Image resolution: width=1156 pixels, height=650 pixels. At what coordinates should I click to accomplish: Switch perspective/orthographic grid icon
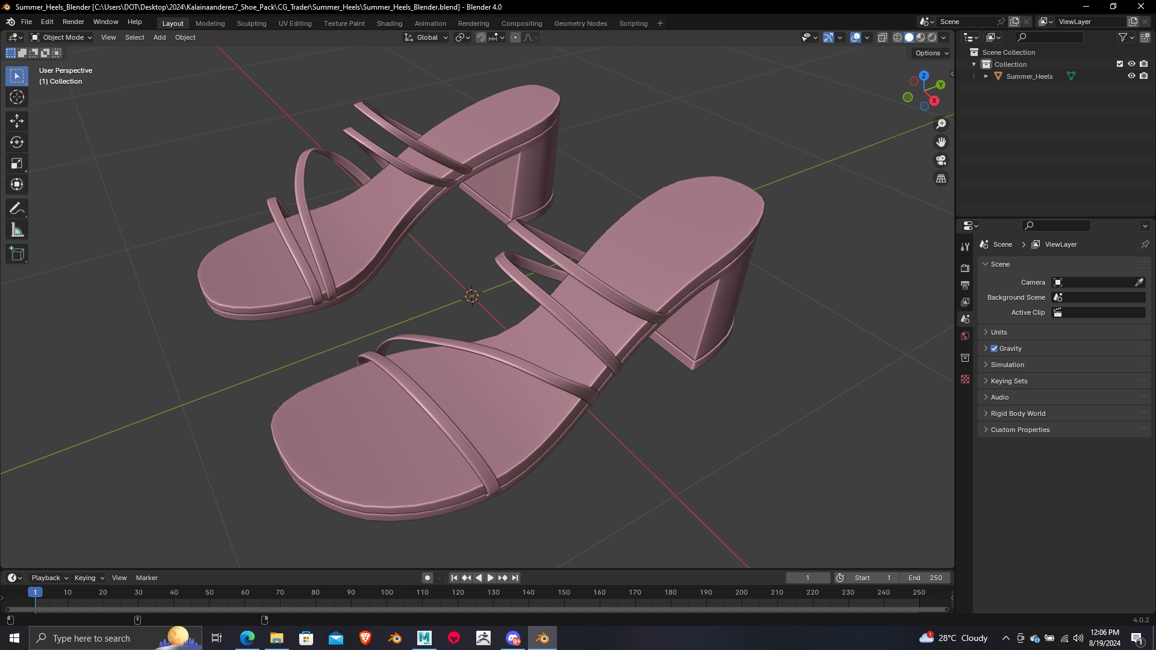(941, 179)
